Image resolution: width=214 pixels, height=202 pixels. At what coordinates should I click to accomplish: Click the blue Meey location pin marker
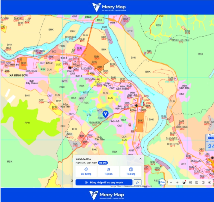click(x=106, y=114)
